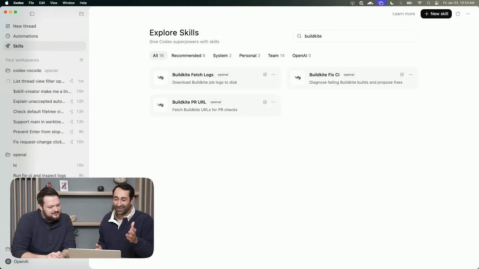
Task: Open the Buildkite Fix CI skill card
Action: (353, 78)
